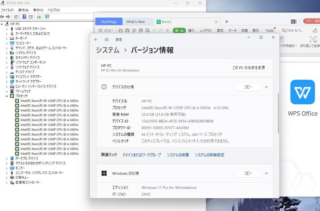Click the Settings window vertical scrollbar

278,113
